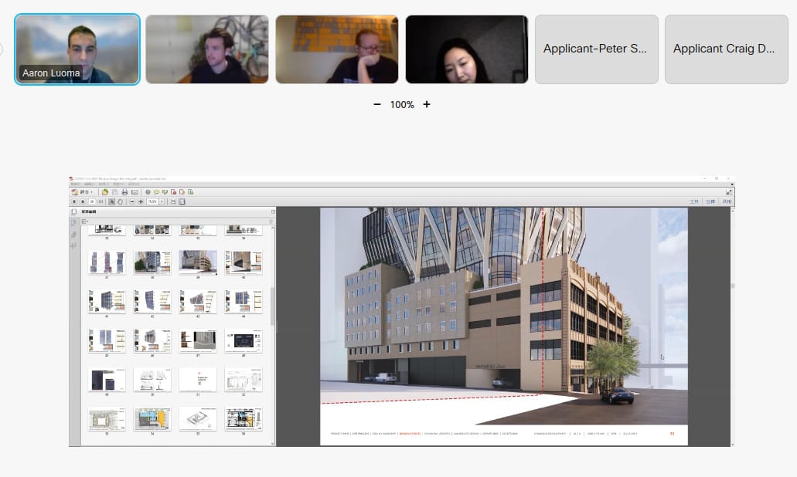Viewport: 797px width, 477px height.
Task: Open the Comment pane tab
Action: 710,201
